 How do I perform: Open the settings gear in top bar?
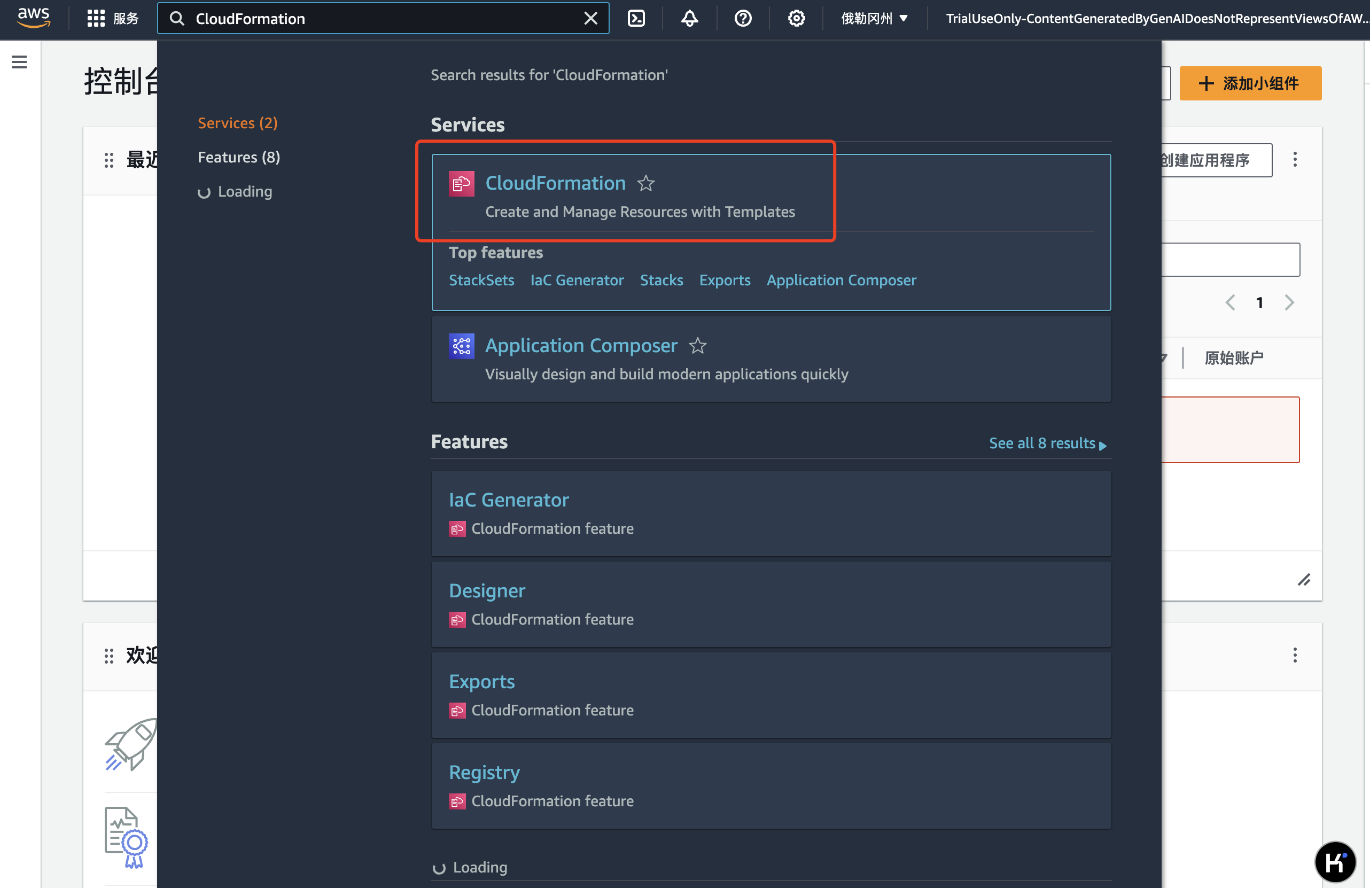tap(796, 18)
